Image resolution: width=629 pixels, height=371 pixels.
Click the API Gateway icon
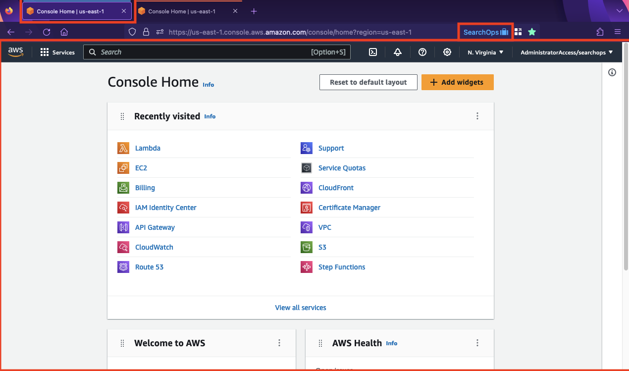point(123,227)
